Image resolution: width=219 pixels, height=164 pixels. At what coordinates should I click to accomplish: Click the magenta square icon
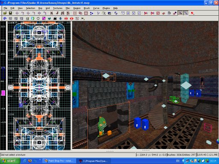pos(44,18)
